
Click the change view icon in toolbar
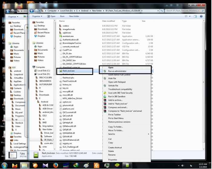pos(186,16)
